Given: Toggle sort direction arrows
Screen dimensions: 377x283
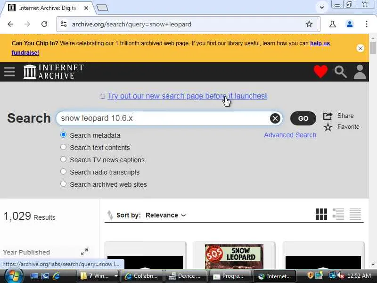Looking at the screenshot, I should (110, 215).
